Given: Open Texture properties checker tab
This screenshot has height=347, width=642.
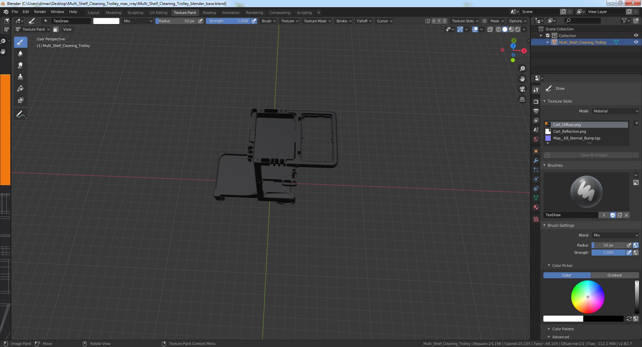Looking at the screenshot, I should [536, 219].
